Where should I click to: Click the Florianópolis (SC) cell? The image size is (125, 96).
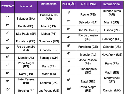tap(88, 71)
